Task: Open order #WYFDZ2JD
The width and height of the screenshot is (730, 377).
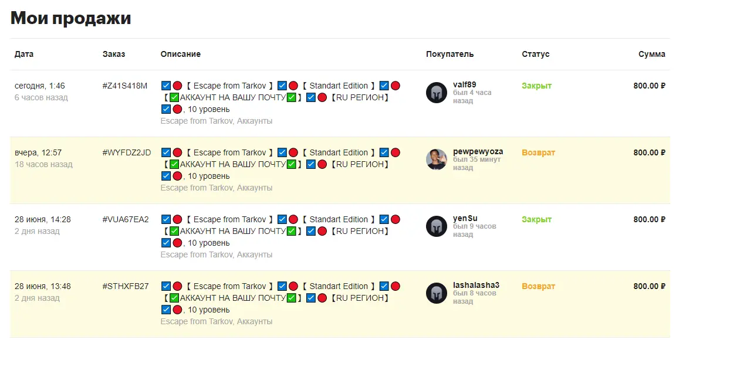Action: click(x=127, y=152)
